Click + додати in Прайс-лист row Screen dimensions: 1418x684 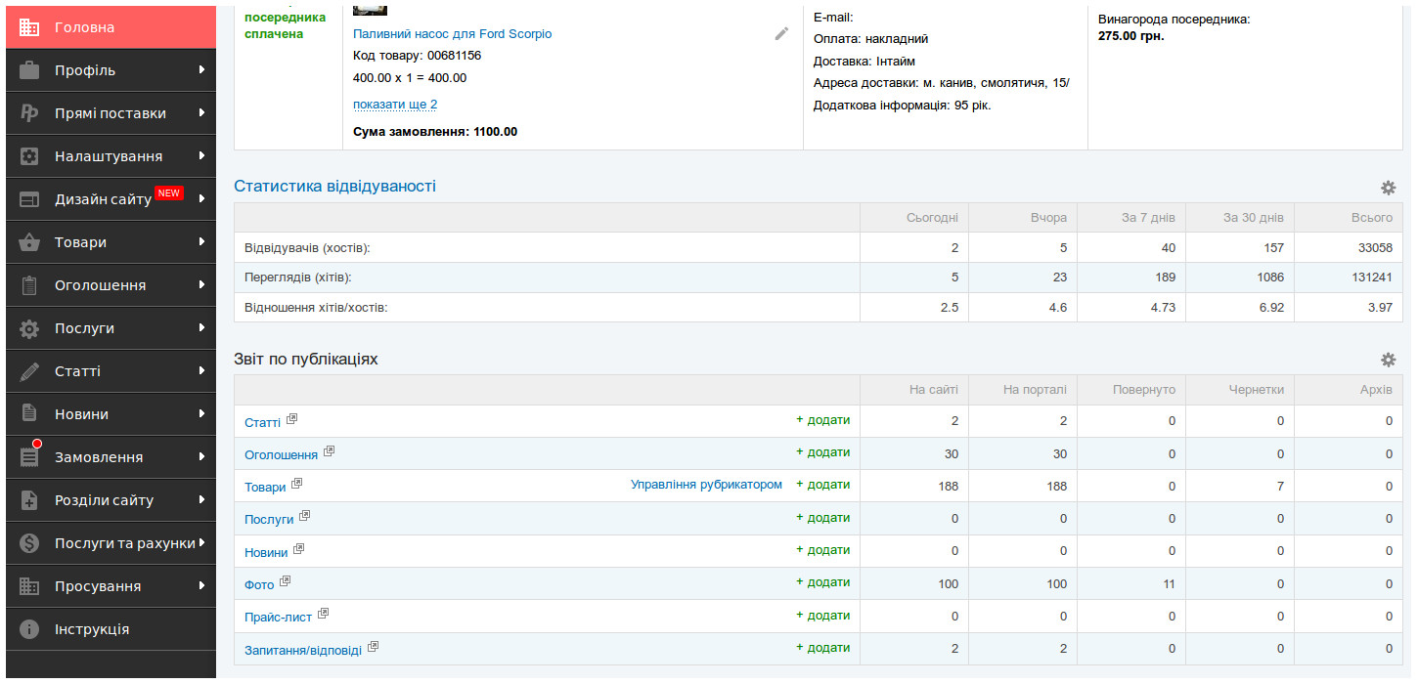[822, 616]
